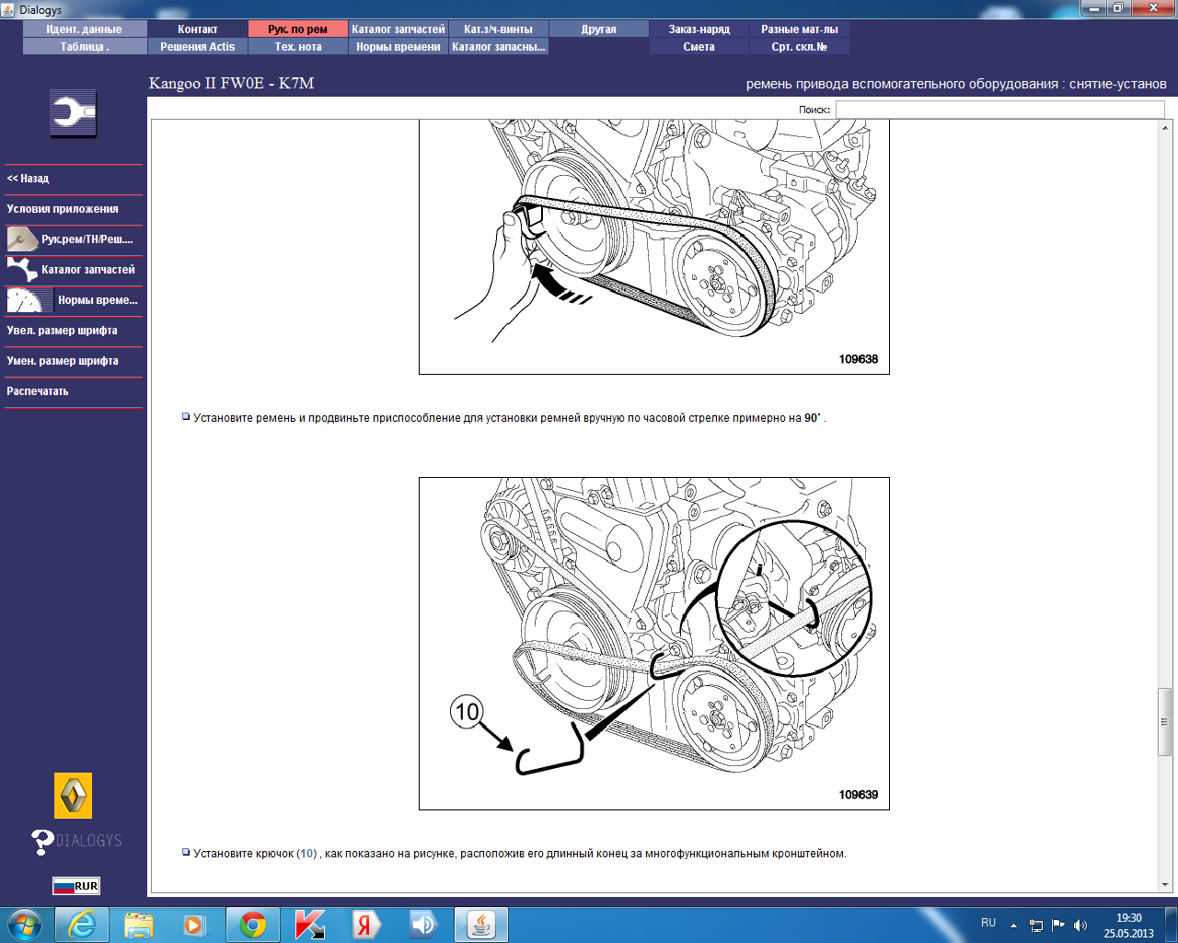Open Каталог запчастей sidebar item
The height and width of the screenshot is (943, 1178).
click(x=74, y=270)
